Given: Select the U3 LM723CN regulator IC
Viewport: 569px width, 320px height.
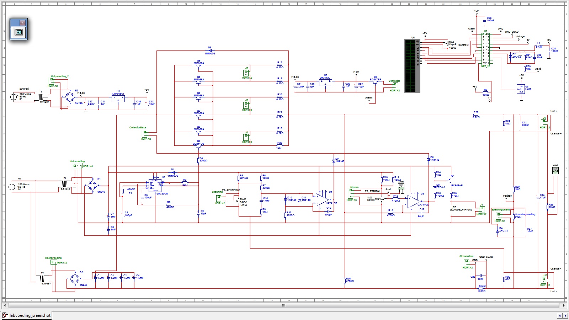Looking at the screenshot, I should (x=155, y=186).
